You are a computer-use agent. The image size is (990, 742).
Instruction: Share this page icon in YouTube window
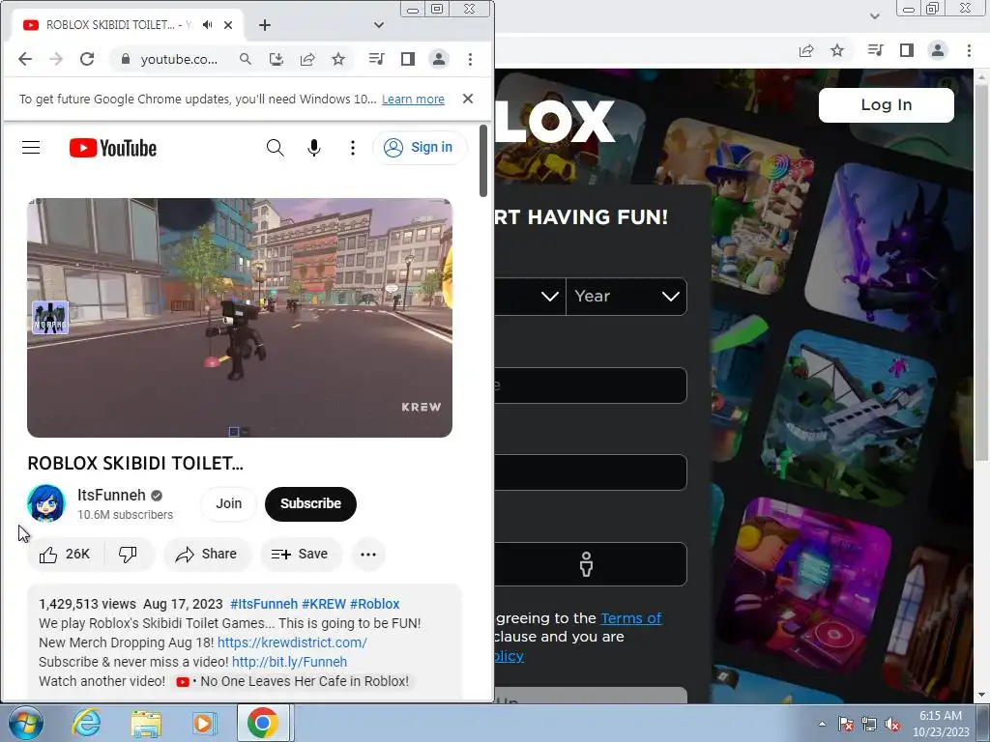tap(307, 59)
